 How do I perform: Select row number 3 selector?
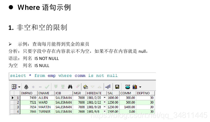pyautogui.click(x=17, y=107)
